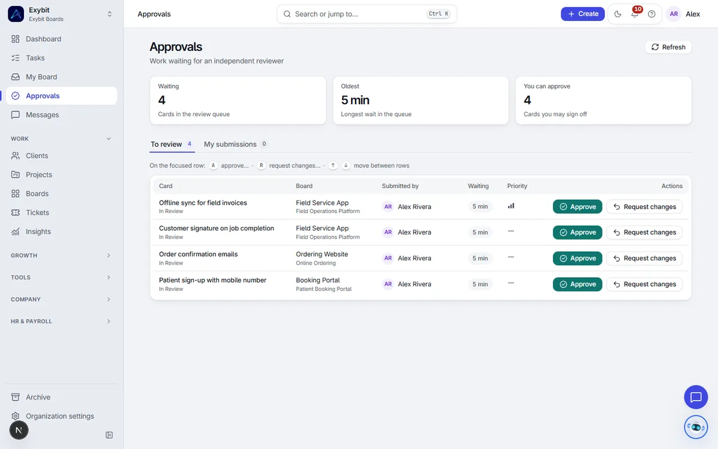Screen dimensions: 718x449
Task: Open Boards in the sidebar
Action: click(62, 193)
